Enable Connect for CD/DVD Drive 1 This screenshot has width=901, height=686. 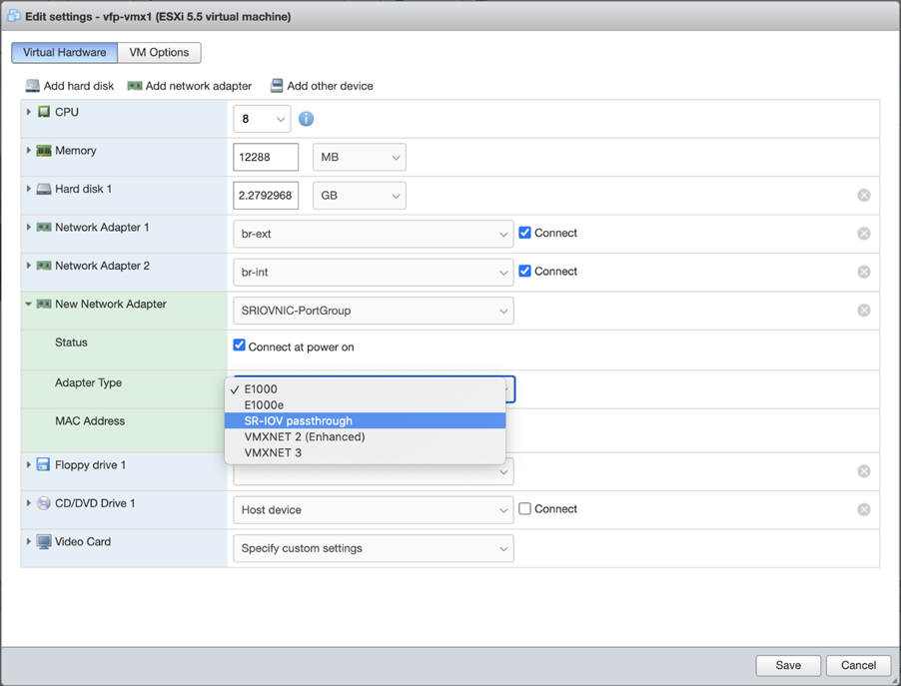525,509
